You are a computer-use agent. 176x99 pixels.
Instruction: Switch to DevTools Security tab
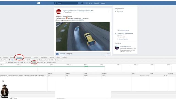pyautogui.click(x=52, y=57)
